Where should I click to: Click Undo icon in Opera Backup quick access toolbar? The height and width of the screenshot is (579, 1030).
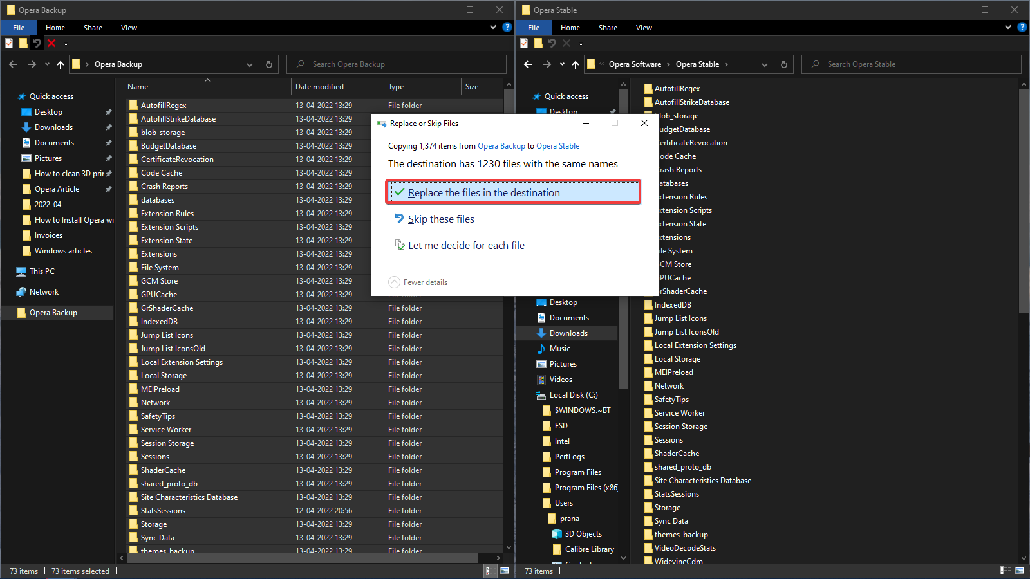point(37,43)
